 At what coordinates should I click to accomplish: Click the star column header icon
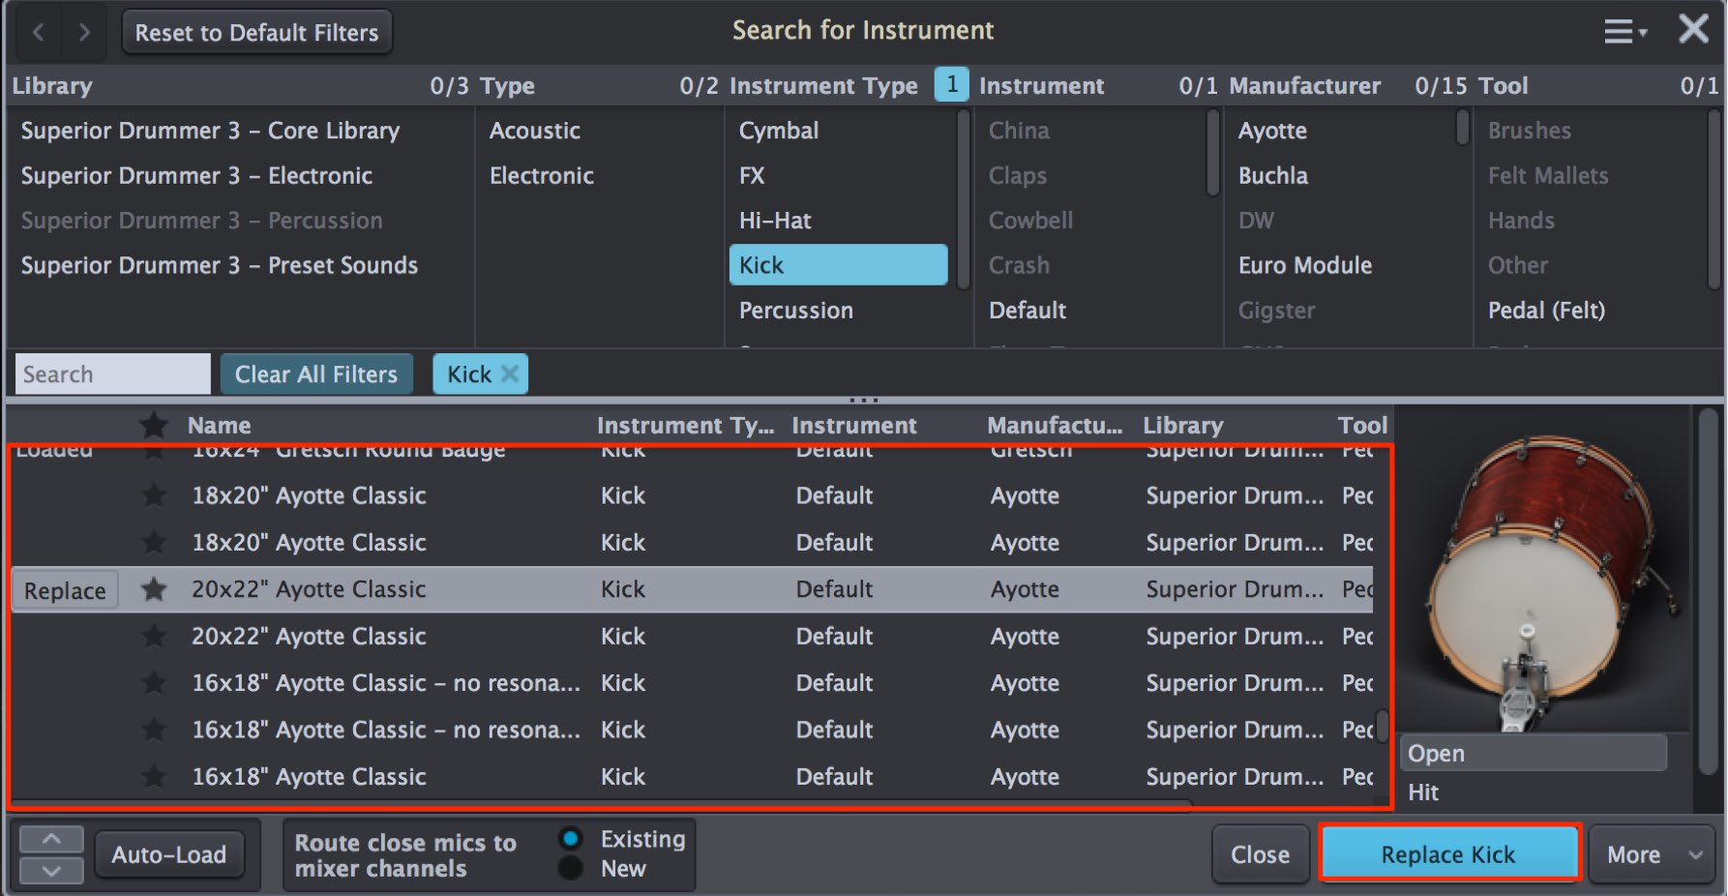[153, 425]
